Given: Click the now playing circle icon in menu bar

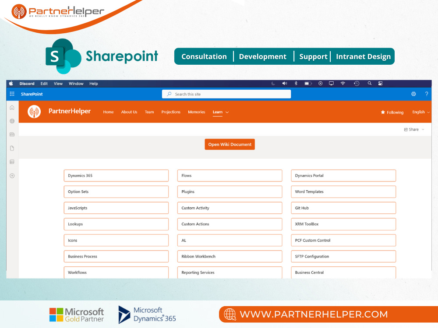Looking at the screenshot, I should [x=321, y=84].
